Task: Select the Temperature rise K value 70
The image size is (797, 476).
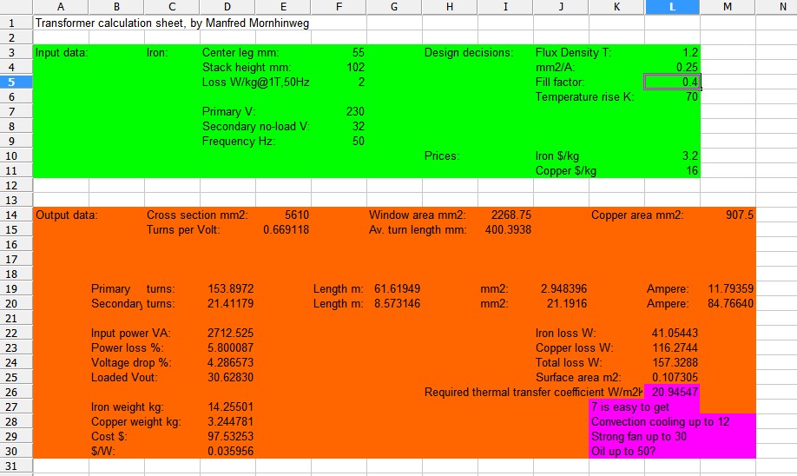Action: coord(692,96)
